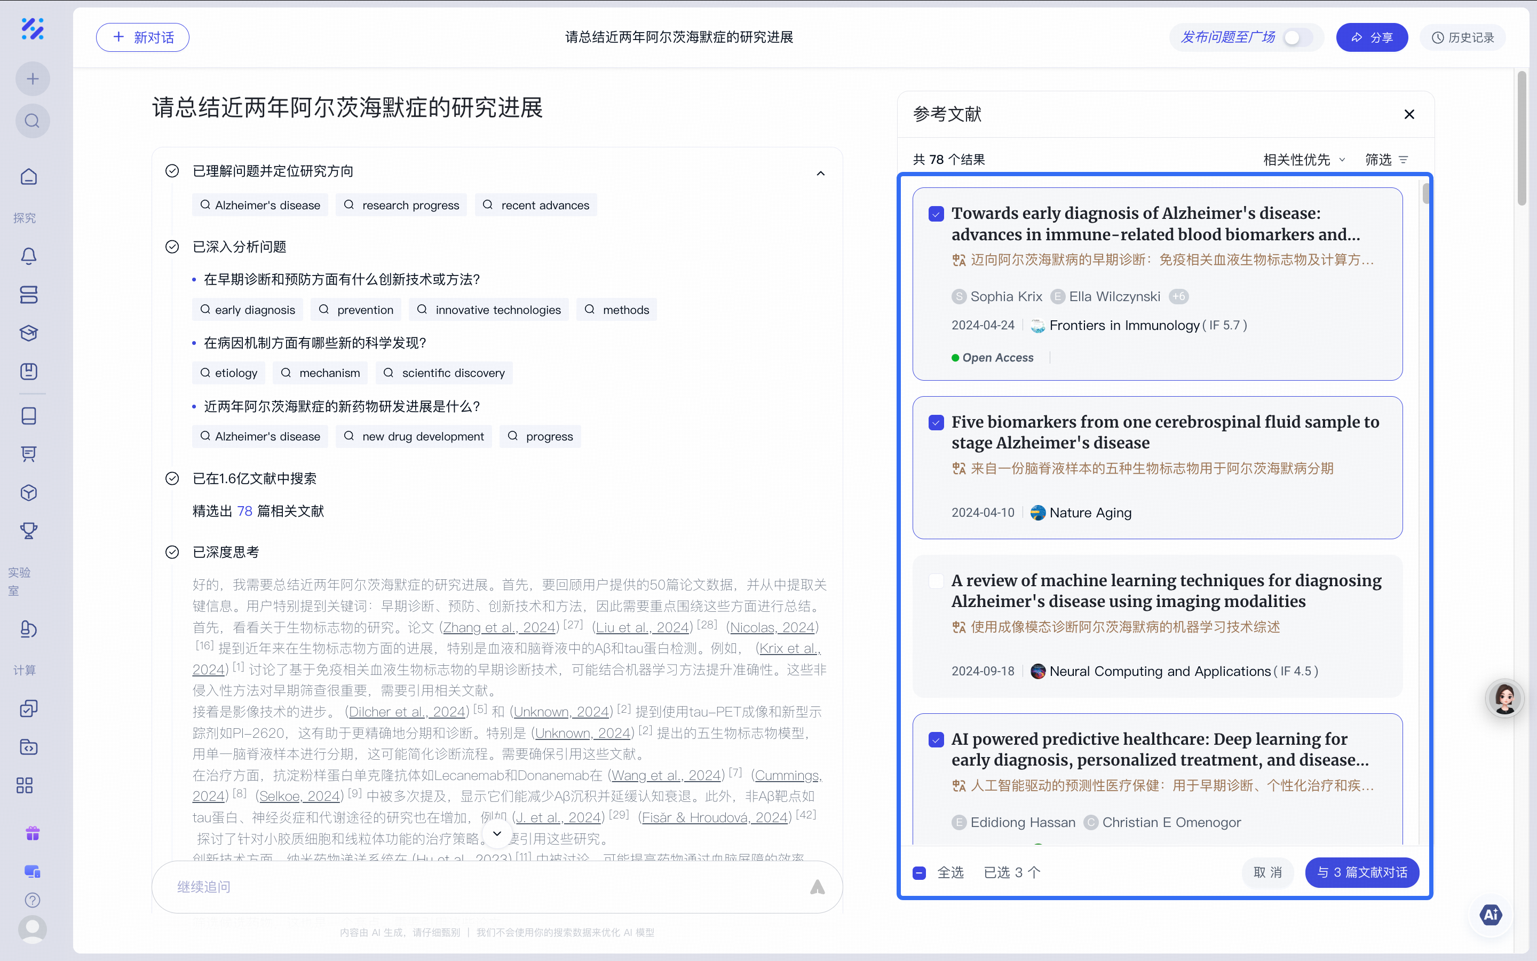The height and width of the screenshot is (961, 1537).
Task: Open the code folder icon in the sidebar
Action: (x=29, y=747)
